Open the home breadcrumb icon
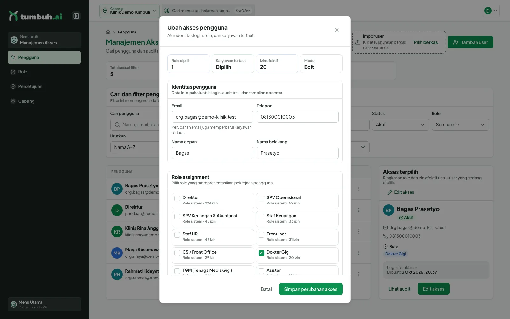 pos(108,32)
